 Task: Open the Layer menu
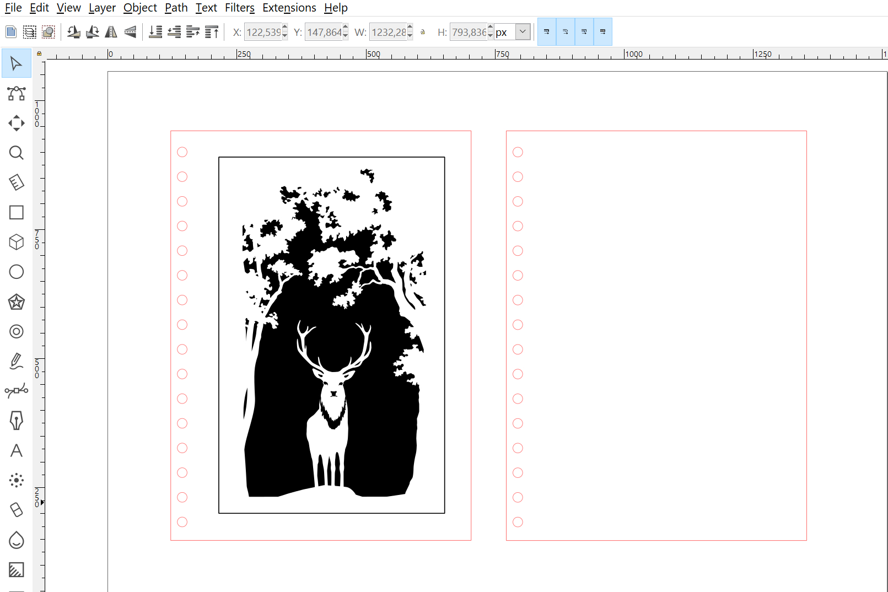pyautogui.click(x=102, y=8)
